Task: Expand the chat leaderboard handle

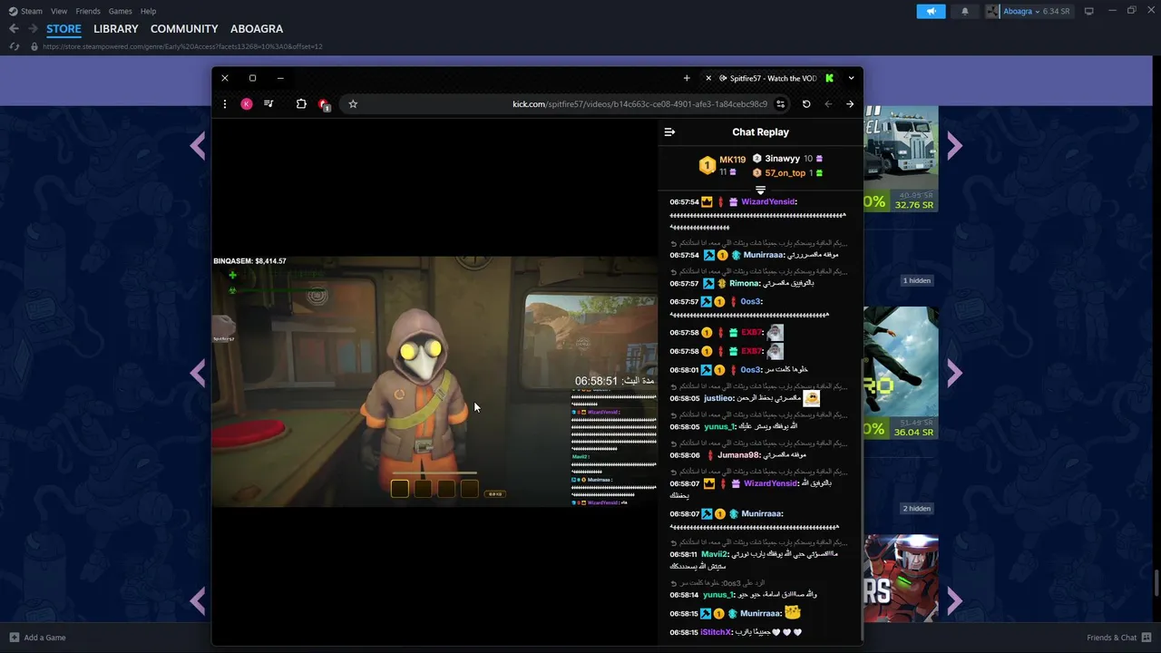Action: click(x=760, y=190)
